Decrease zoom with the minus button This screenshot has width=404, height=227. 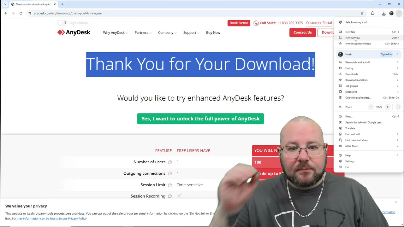point(371,107)
